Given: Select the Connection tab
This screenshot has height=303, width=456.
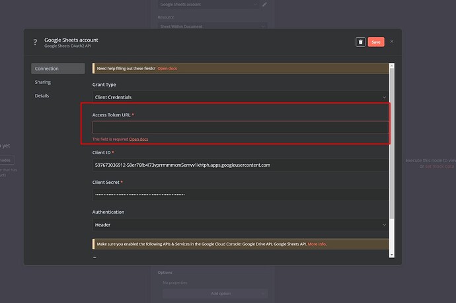Looking at the screenshot, I should 58,68.
